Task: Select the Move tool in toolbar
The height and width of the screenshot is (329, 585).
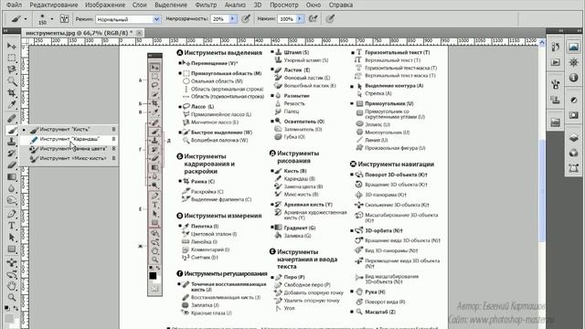Action: (12, 46)
